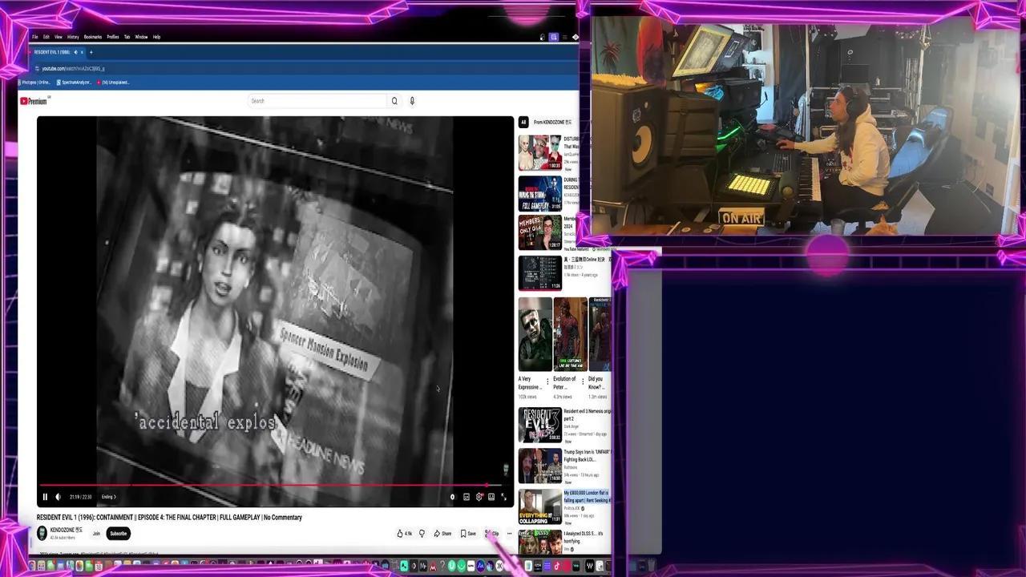Image resolution: width=1026 pixels, height=577 pixels.
Task: Activate the miniplayer icon
Action: 467,496
